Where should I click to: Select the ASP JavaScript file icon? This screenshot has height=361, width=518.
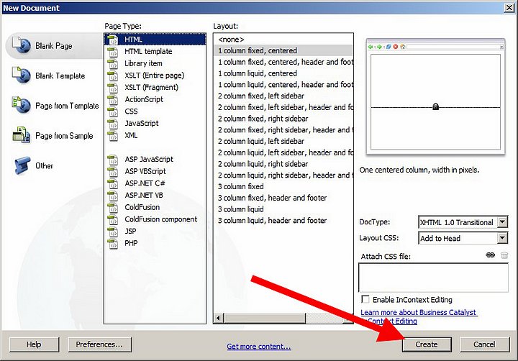[x=113, y=160]
